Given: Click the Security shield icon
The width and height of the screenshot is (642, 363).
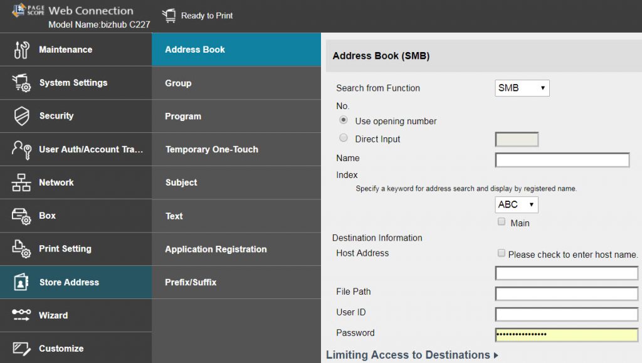Looking at the screenshot, I should 21,116.
